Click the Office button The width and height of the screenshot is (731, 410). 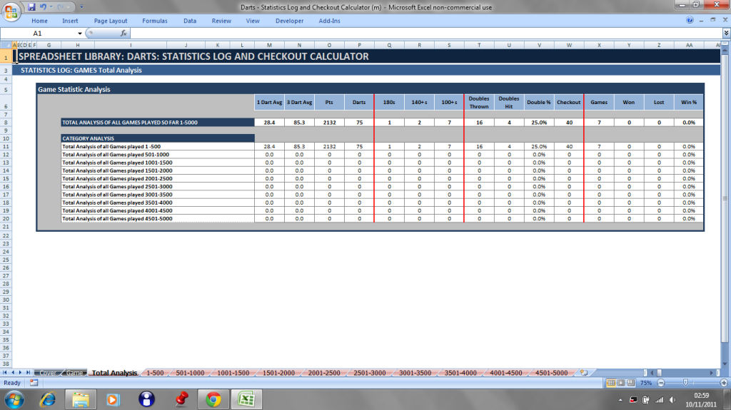10,11
